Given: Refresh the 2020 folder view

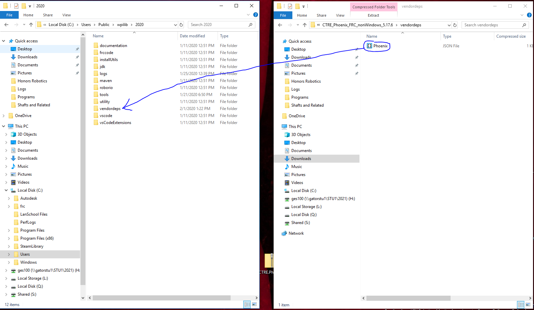Looking at the screenshot, I should click(181, 25).
